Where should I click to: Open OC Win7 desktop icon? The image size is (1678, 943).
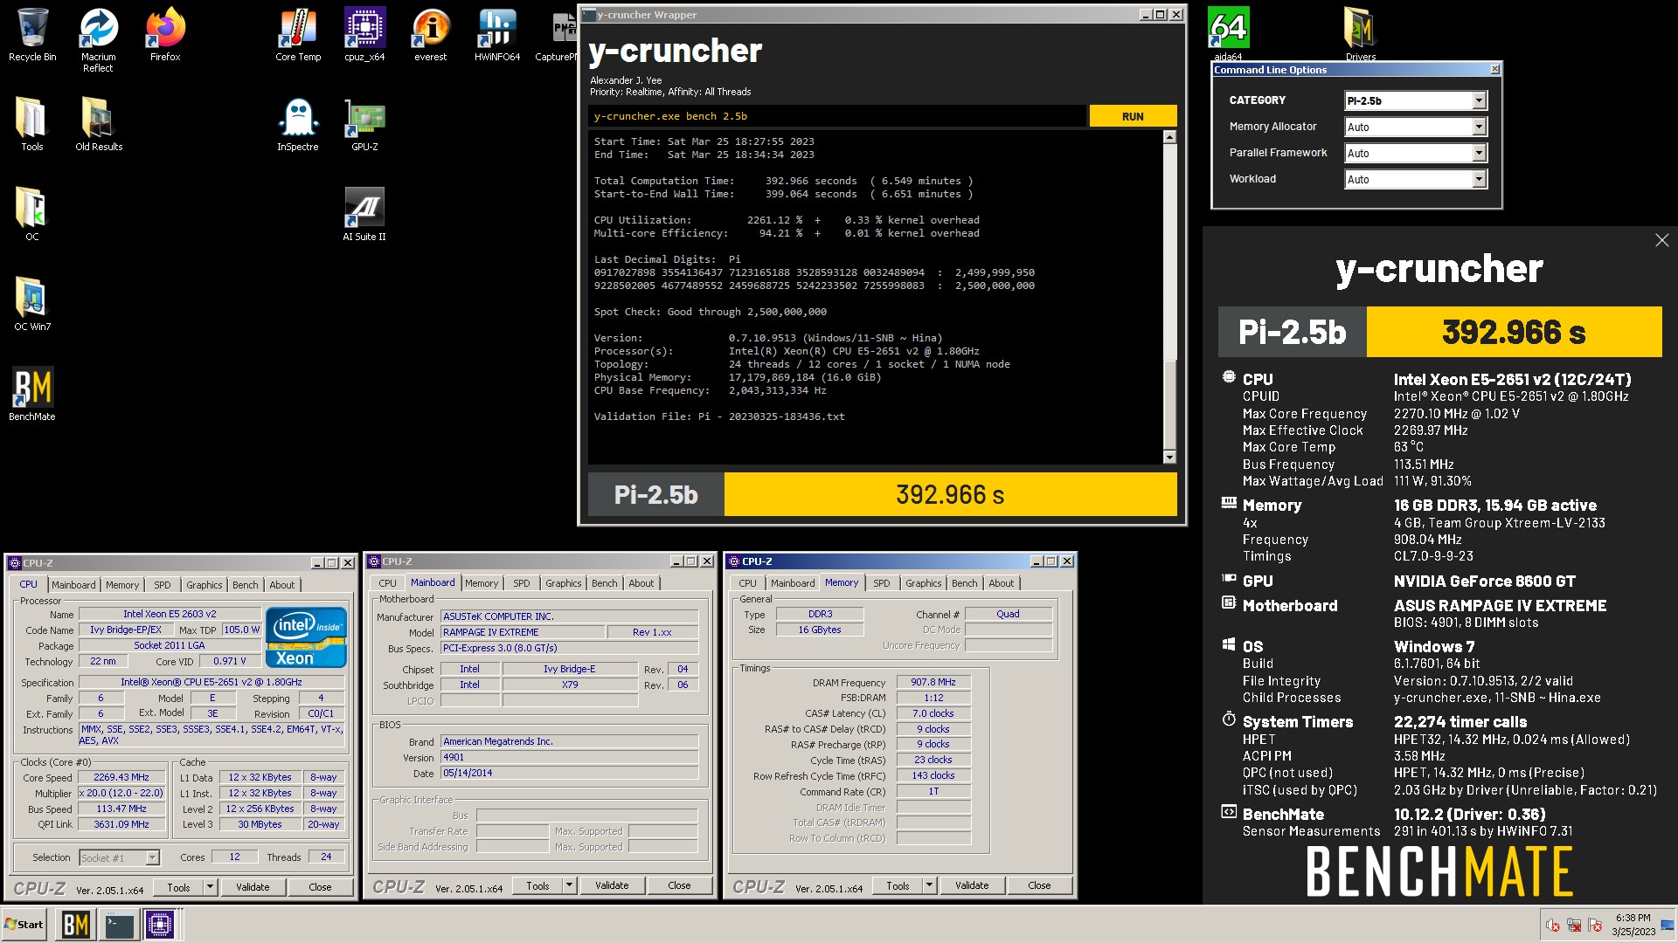pyautogui.click(x=32, y=304)
